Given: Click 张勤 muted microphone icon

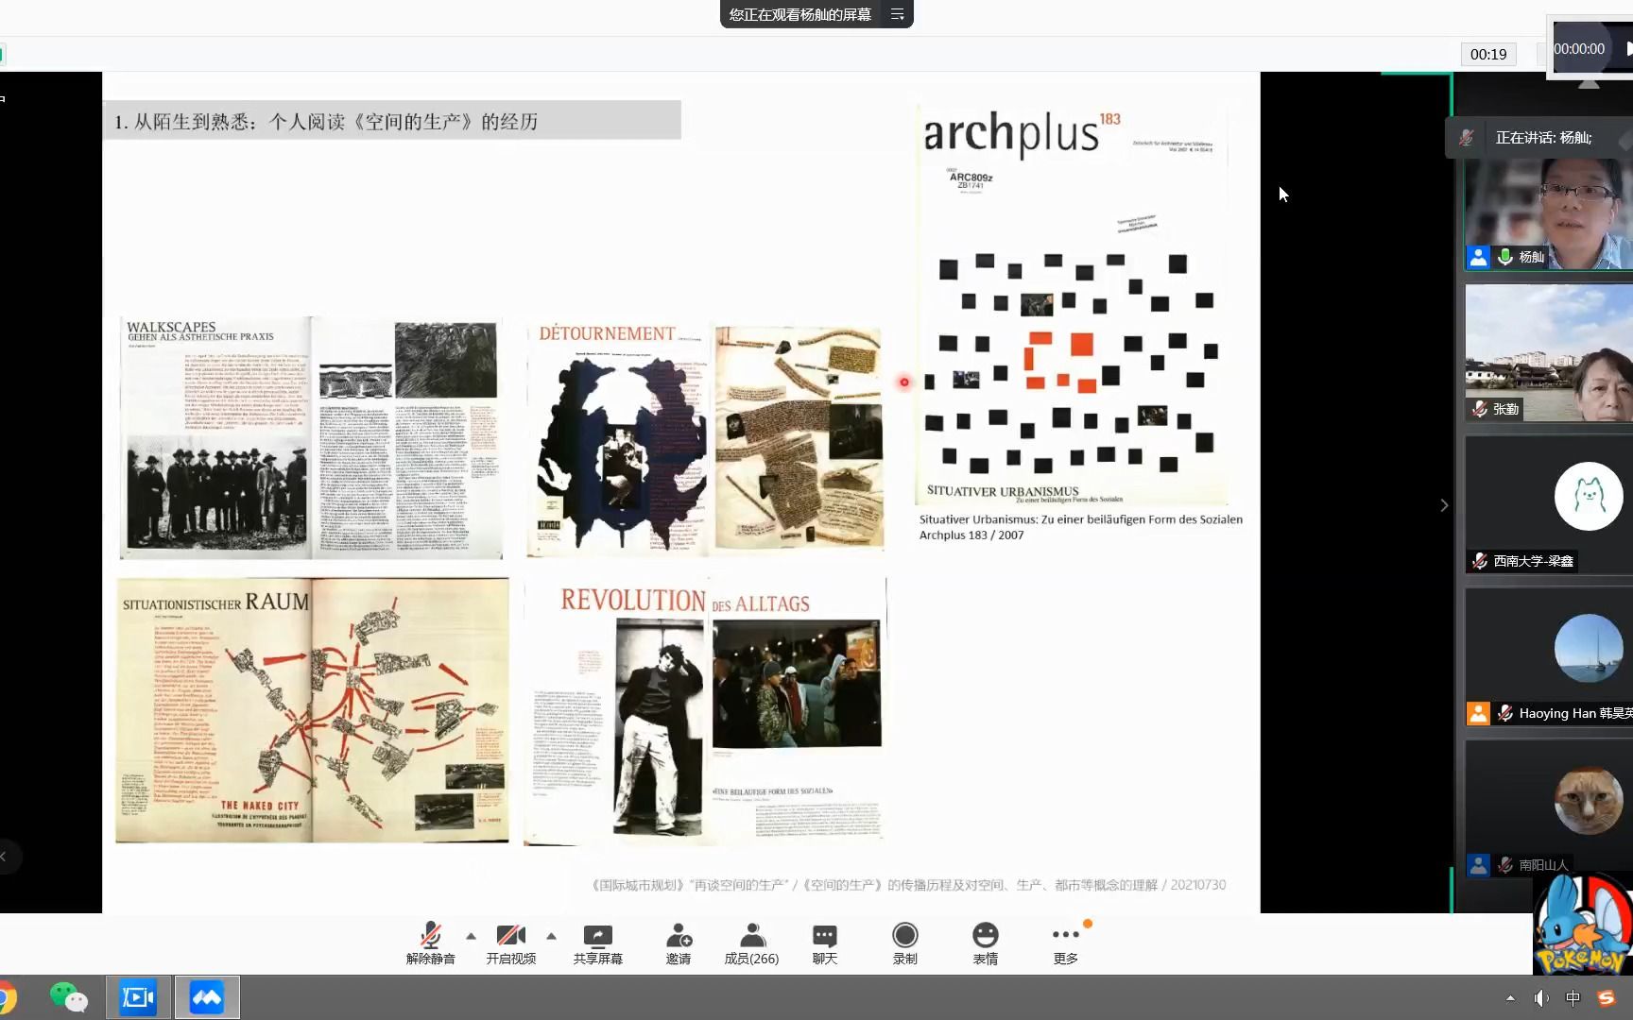Looking at the screenshot, I should pos(1480,409).
